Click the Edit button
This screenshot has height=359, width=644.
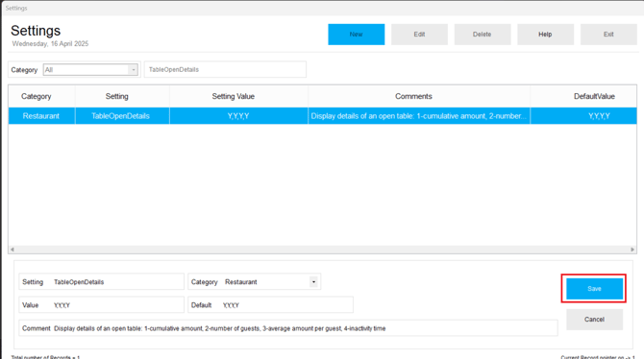tap(419, 35)
